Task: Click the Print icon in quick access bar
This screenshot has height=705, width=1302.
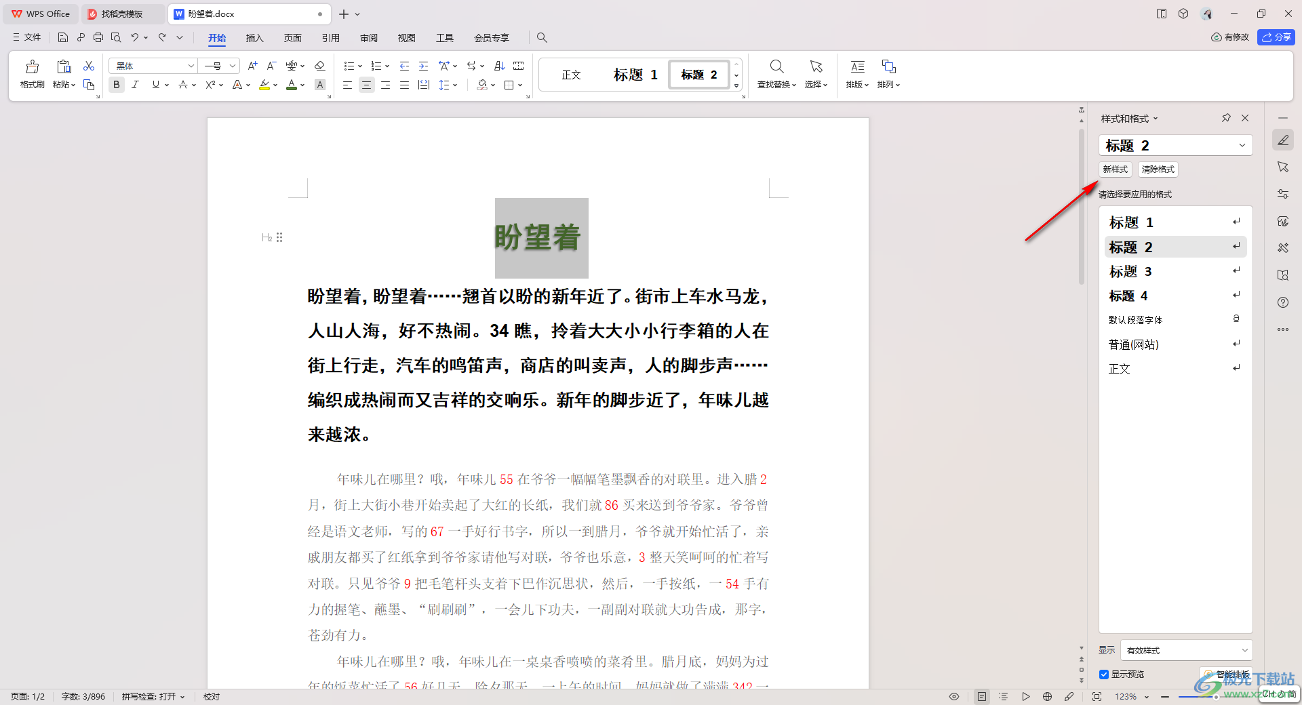Action: (98, 37)
